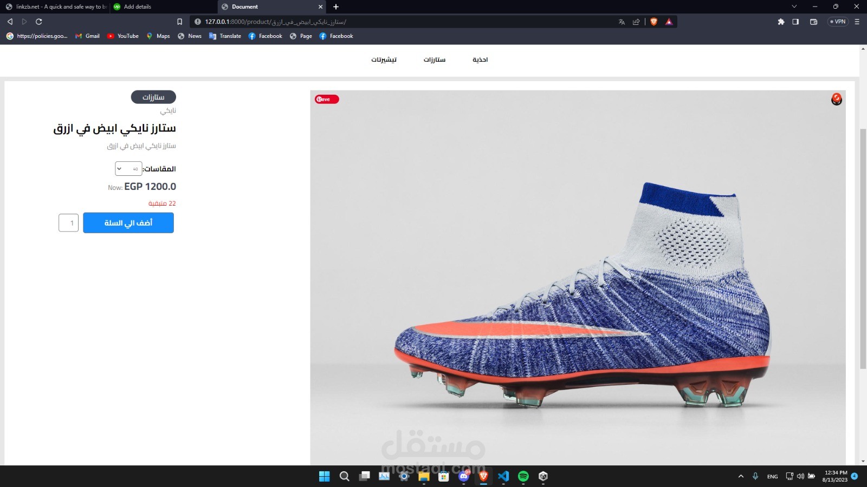867x487 pixels.
Task: Open the News bookmark
Action: pyautogui.click(x=190, y=36)
